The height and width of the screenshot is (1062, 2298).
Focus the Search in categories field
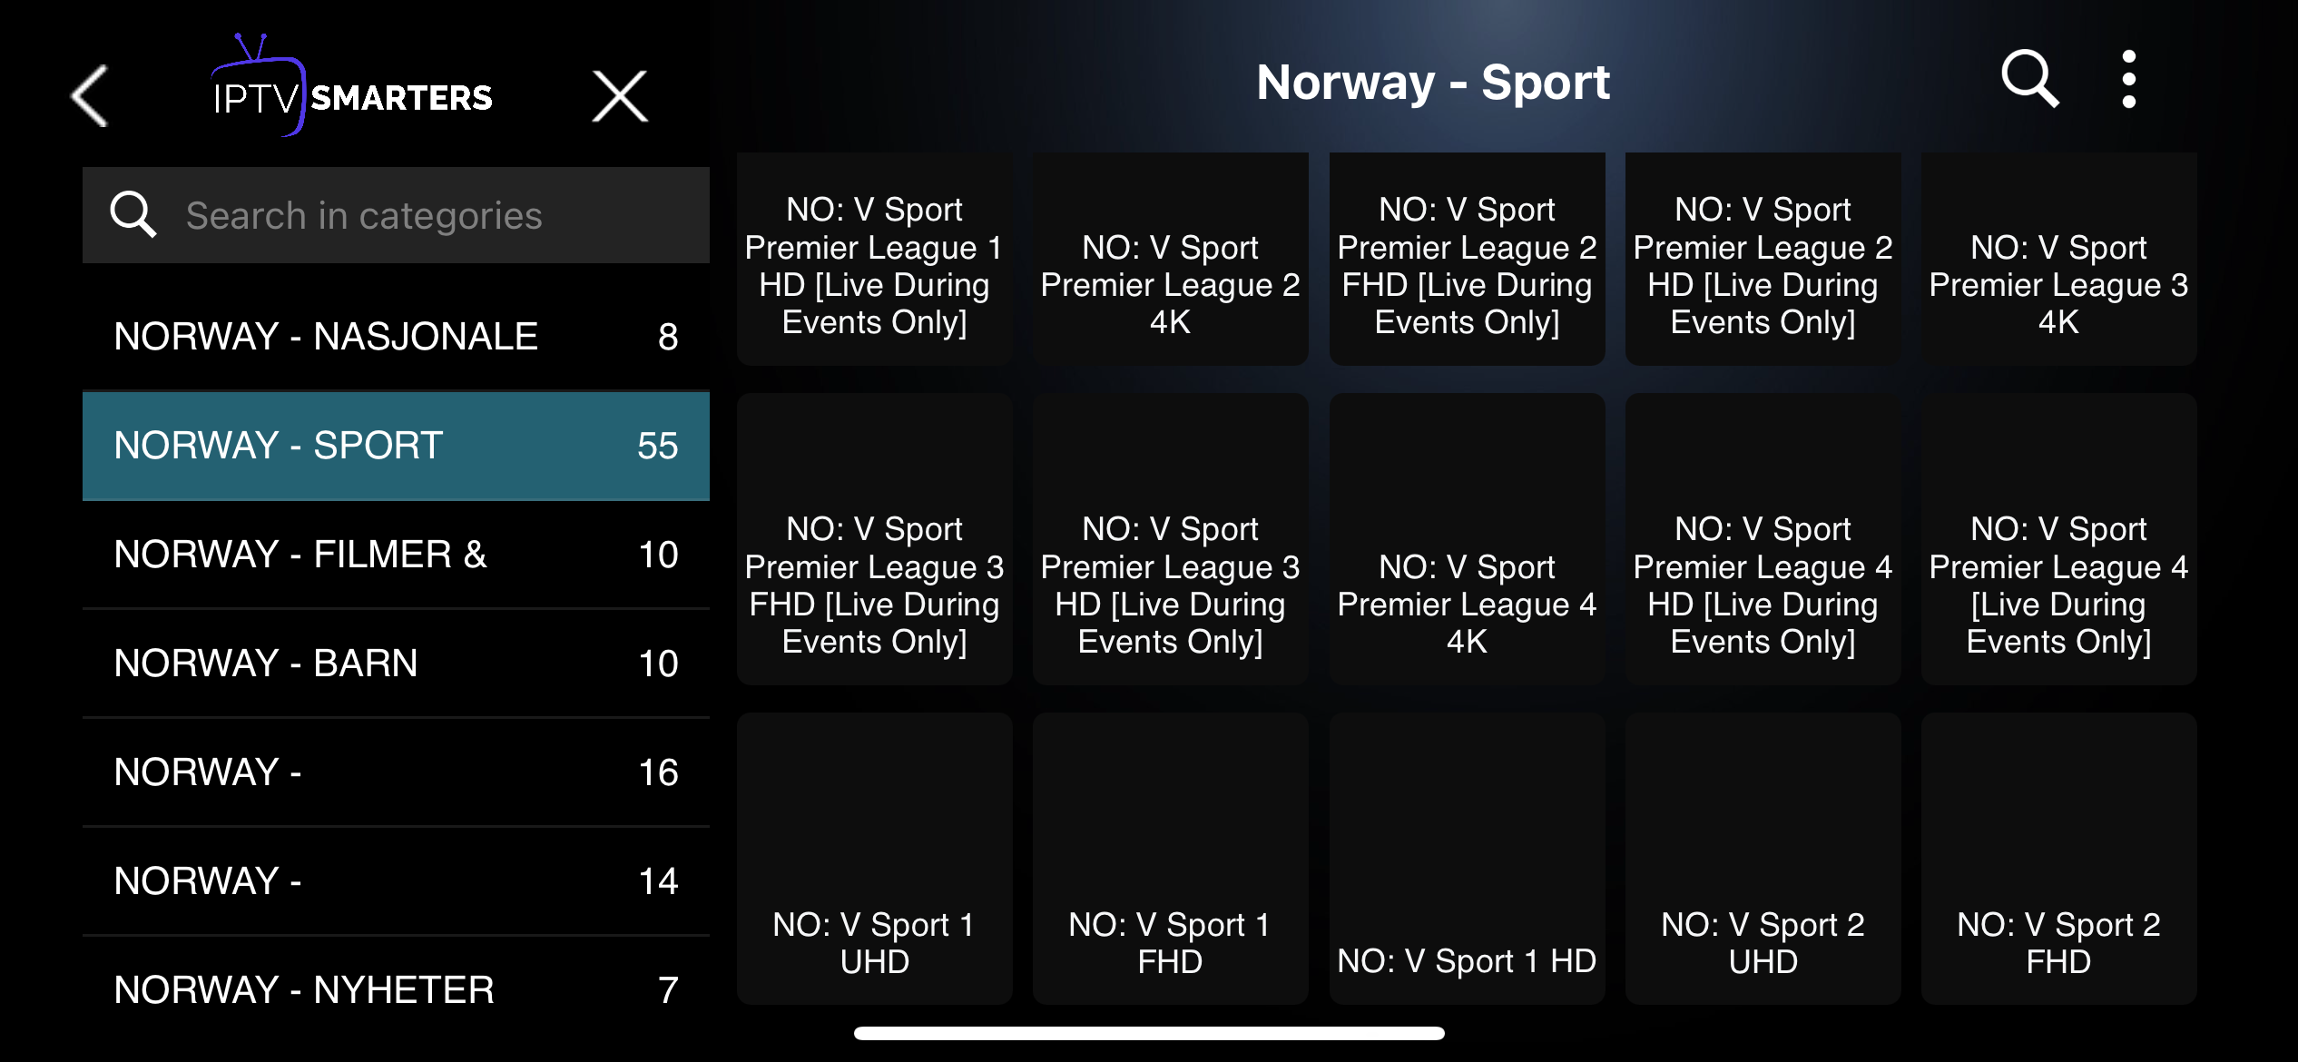pyautogui.click(x=436, y=215)
